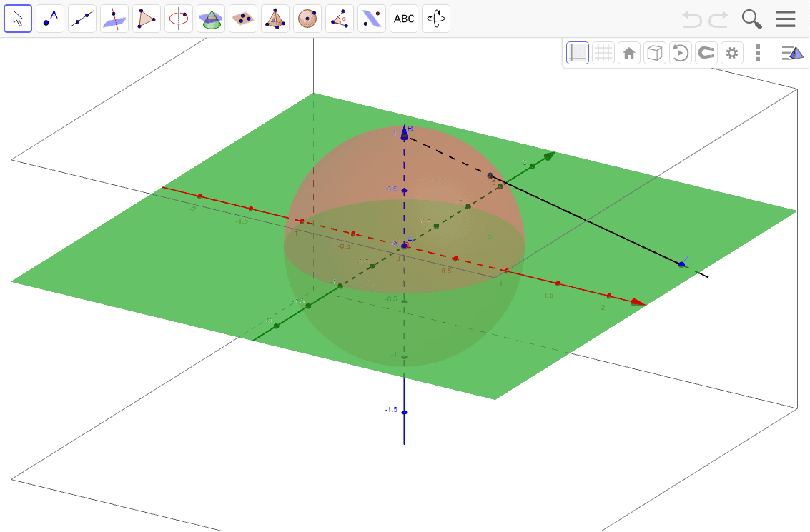810x532 pixels.
Task: Toggle the clipping box visibility
Action: point(654,52)
